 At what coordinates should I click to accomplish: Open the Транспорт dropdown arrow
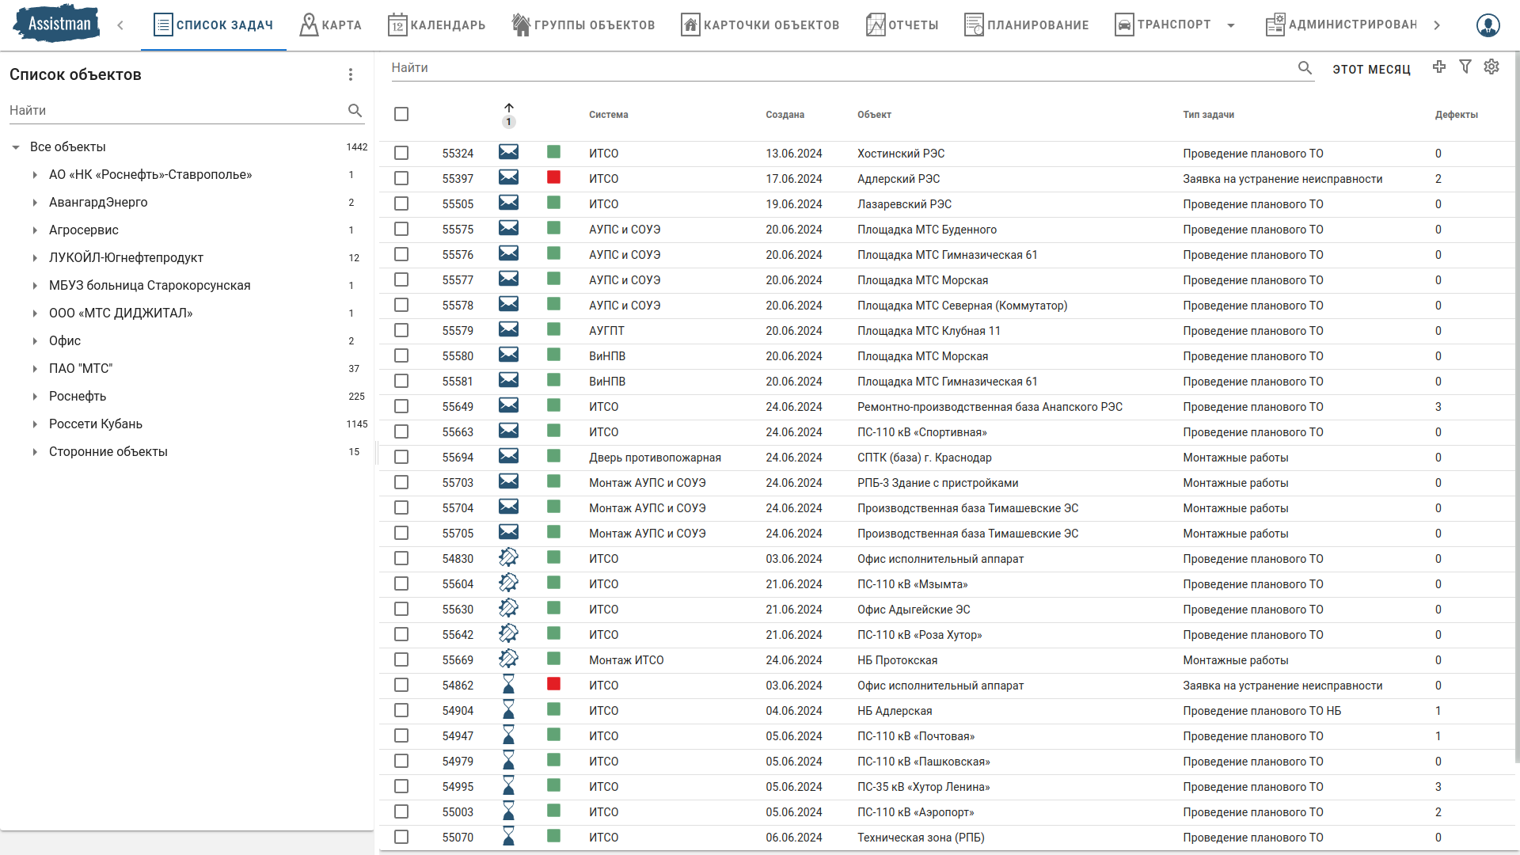pos(1231,25)
